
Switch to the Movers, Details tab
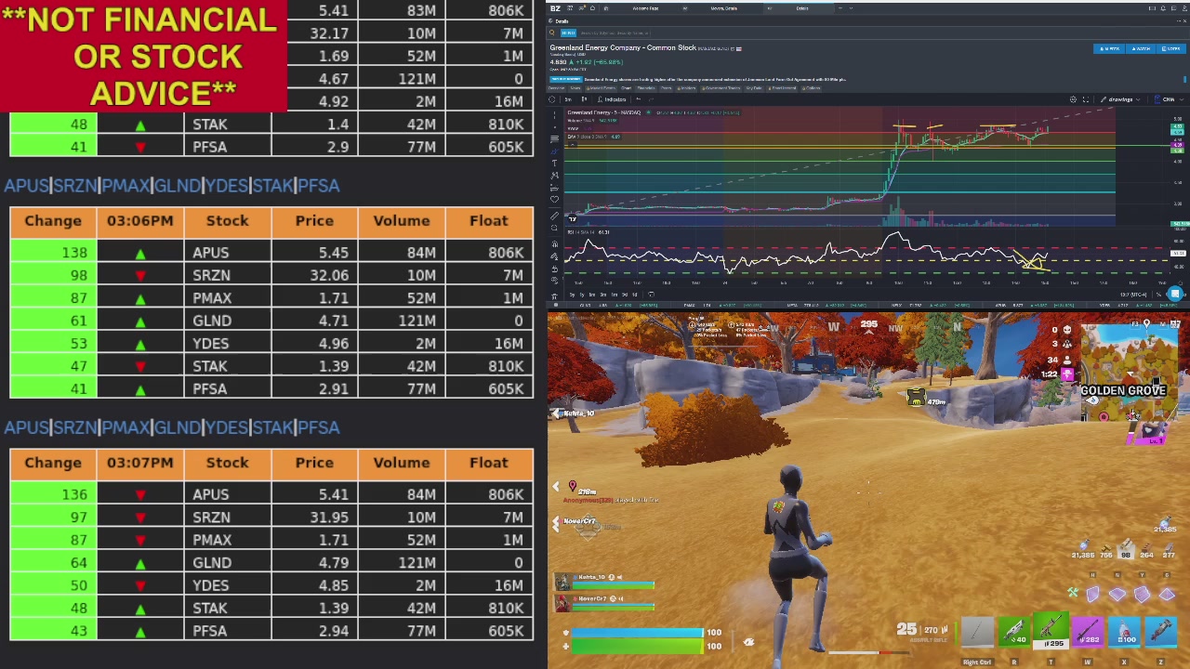click(724, 8)
